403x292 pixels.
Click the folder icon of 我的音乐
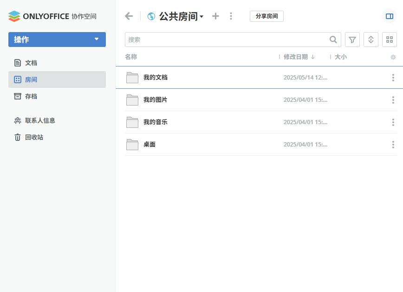tap(132, 122)
